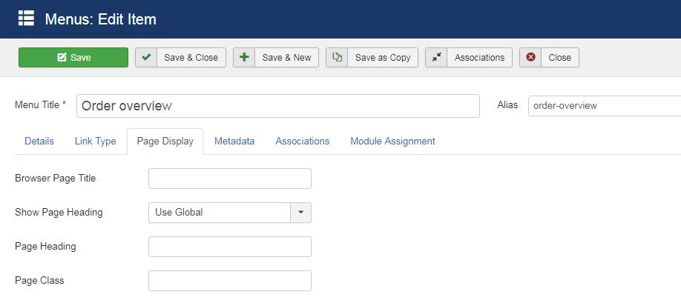Screen dimensions: 681x303
Task: Focus the Alias text field
Action: coord(604,106)
